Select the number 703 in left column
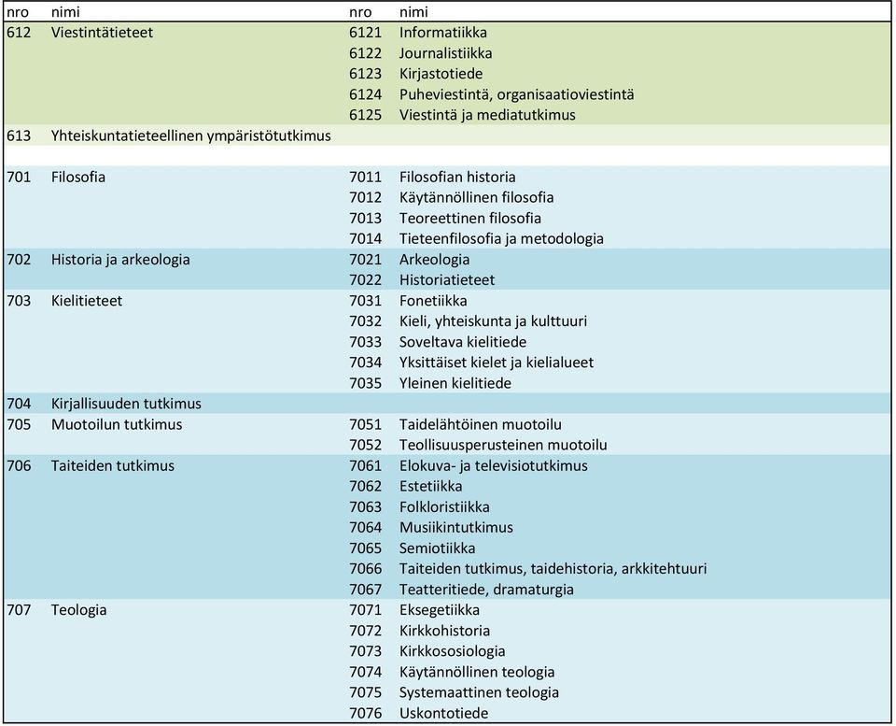This screenshot has height=726, width=896. coord(19,300)
